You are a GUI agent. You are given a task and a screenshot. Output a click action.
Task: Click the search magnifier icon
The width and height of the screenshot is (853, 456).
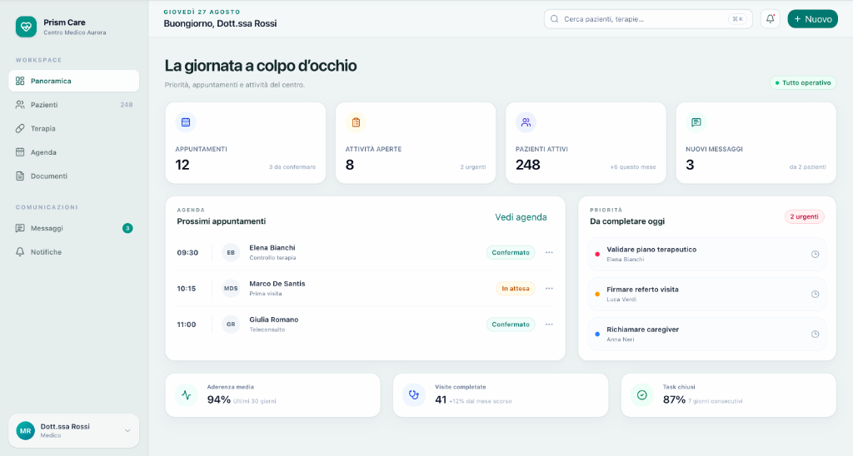554,19
